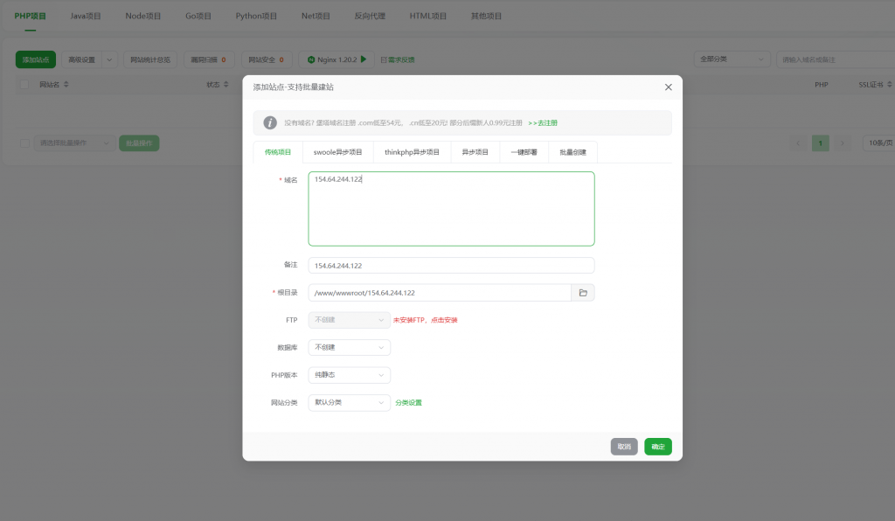Select the 一键部署 tab
This screenshot has width=895, height=521.
[524, 152]
